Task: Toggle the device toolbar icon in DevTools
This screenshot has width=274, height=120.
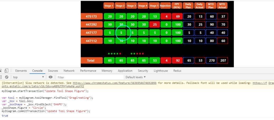Action: (6, 71)
